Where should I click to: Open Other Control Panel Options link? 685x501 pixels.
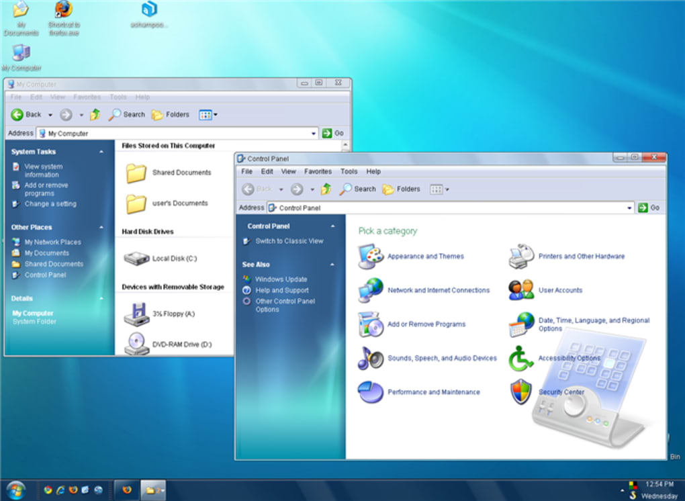point(285,306)
